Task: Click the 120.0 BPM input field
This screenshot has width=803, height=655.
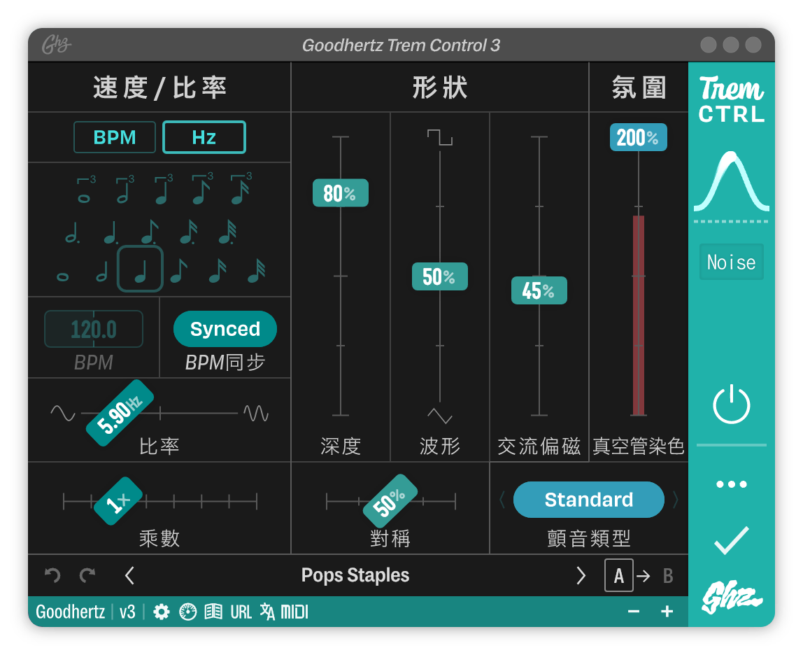Action: pos(94,329)
